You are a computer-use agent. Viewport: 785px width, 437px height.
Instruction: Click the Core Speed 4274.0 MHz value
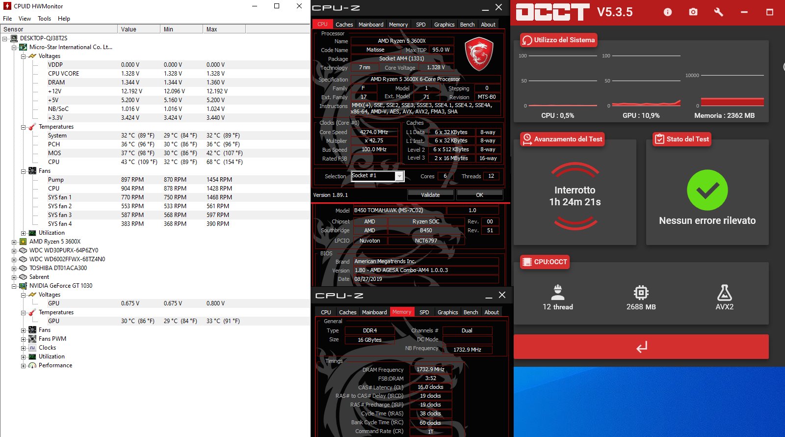tap(374, 132)
